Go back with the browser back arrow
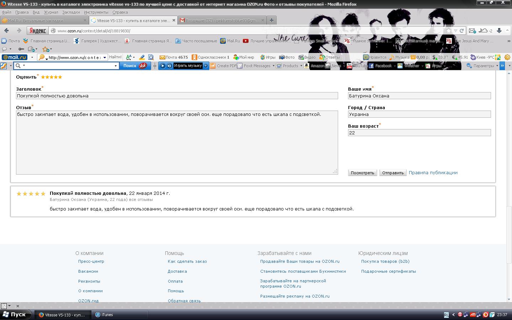This screenshot has width=512, height=320. pos(6,31)
